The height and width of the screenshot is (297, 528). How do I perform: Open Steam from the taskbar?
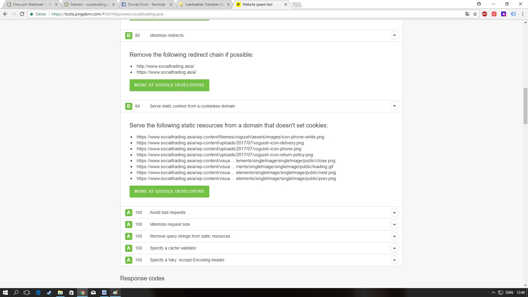[x=49, y=293]
